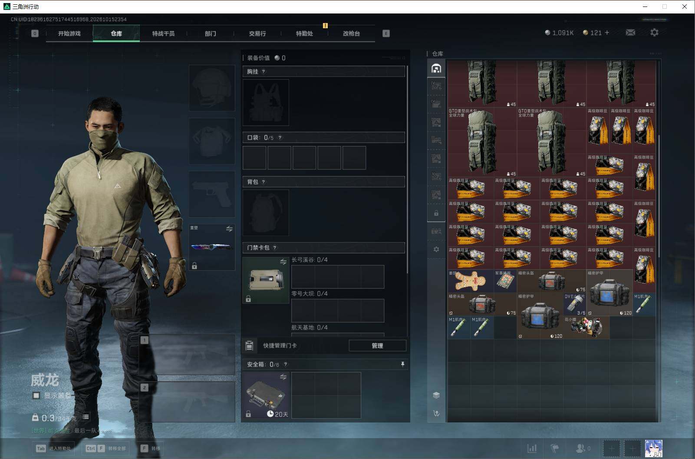Open the warehouse sidebar gear settings
Viewport: 695px width, 459px height.
coord(436,249)
